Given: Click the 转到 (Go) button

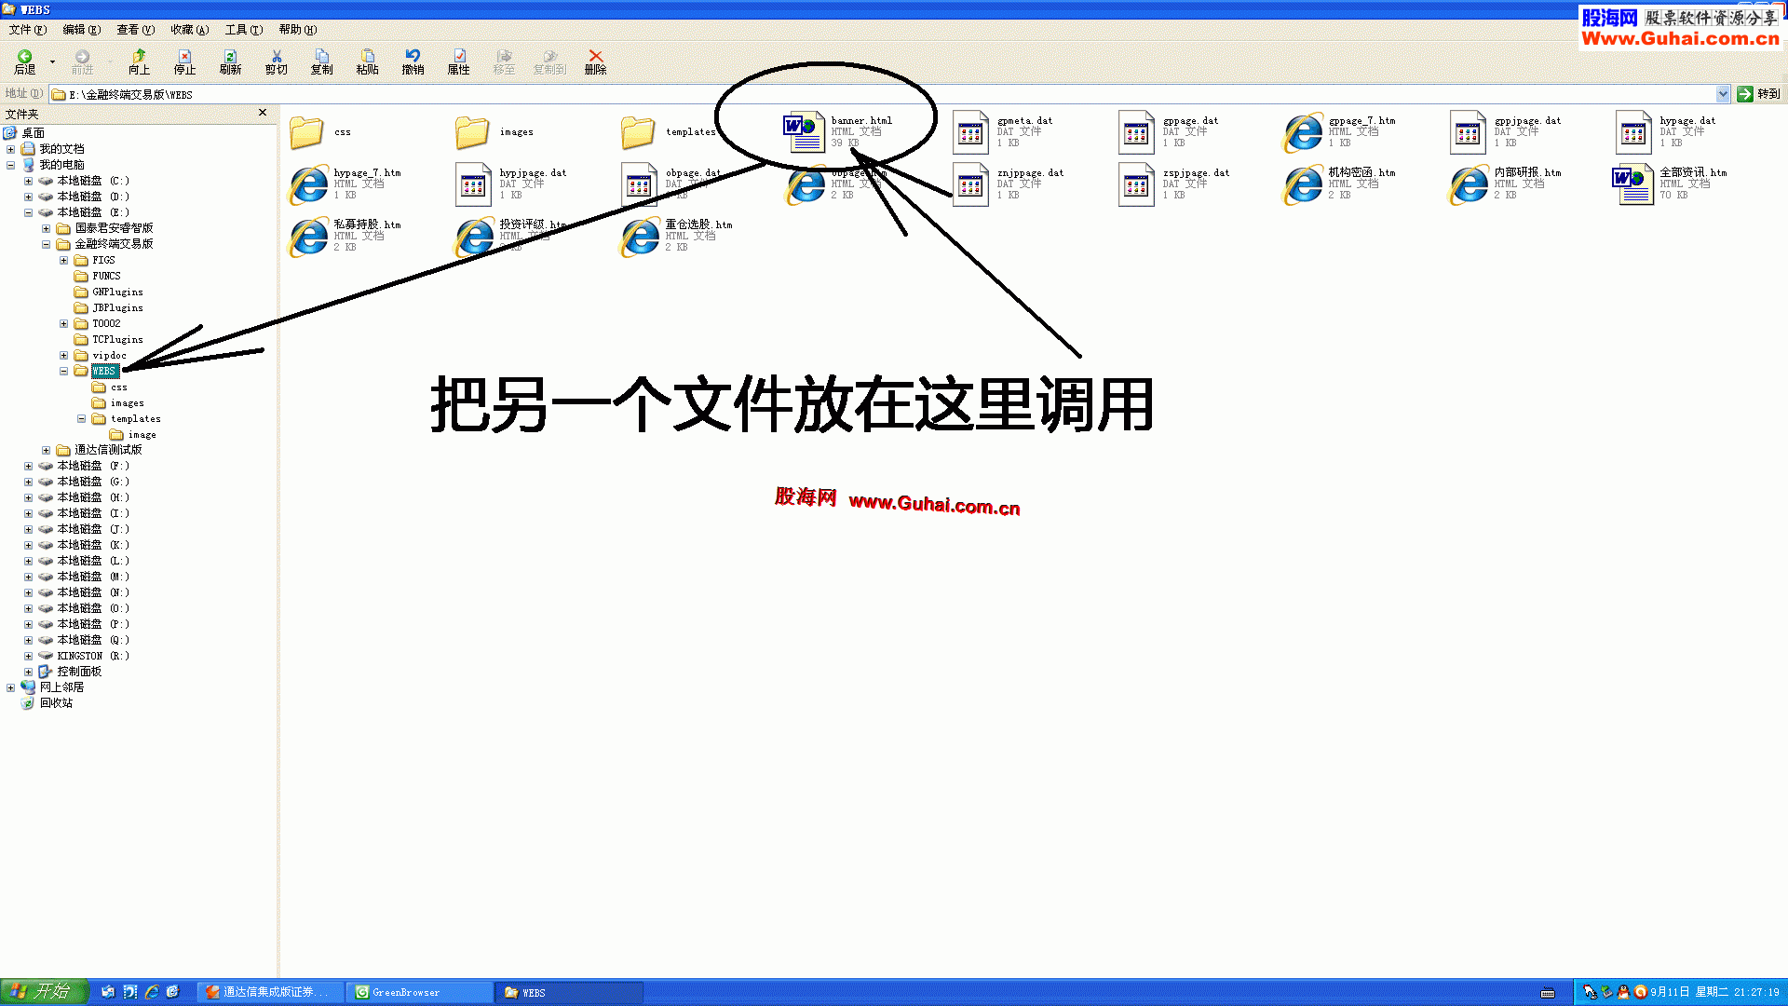Looking at the screenshot, I should [x=1758, y=94].
